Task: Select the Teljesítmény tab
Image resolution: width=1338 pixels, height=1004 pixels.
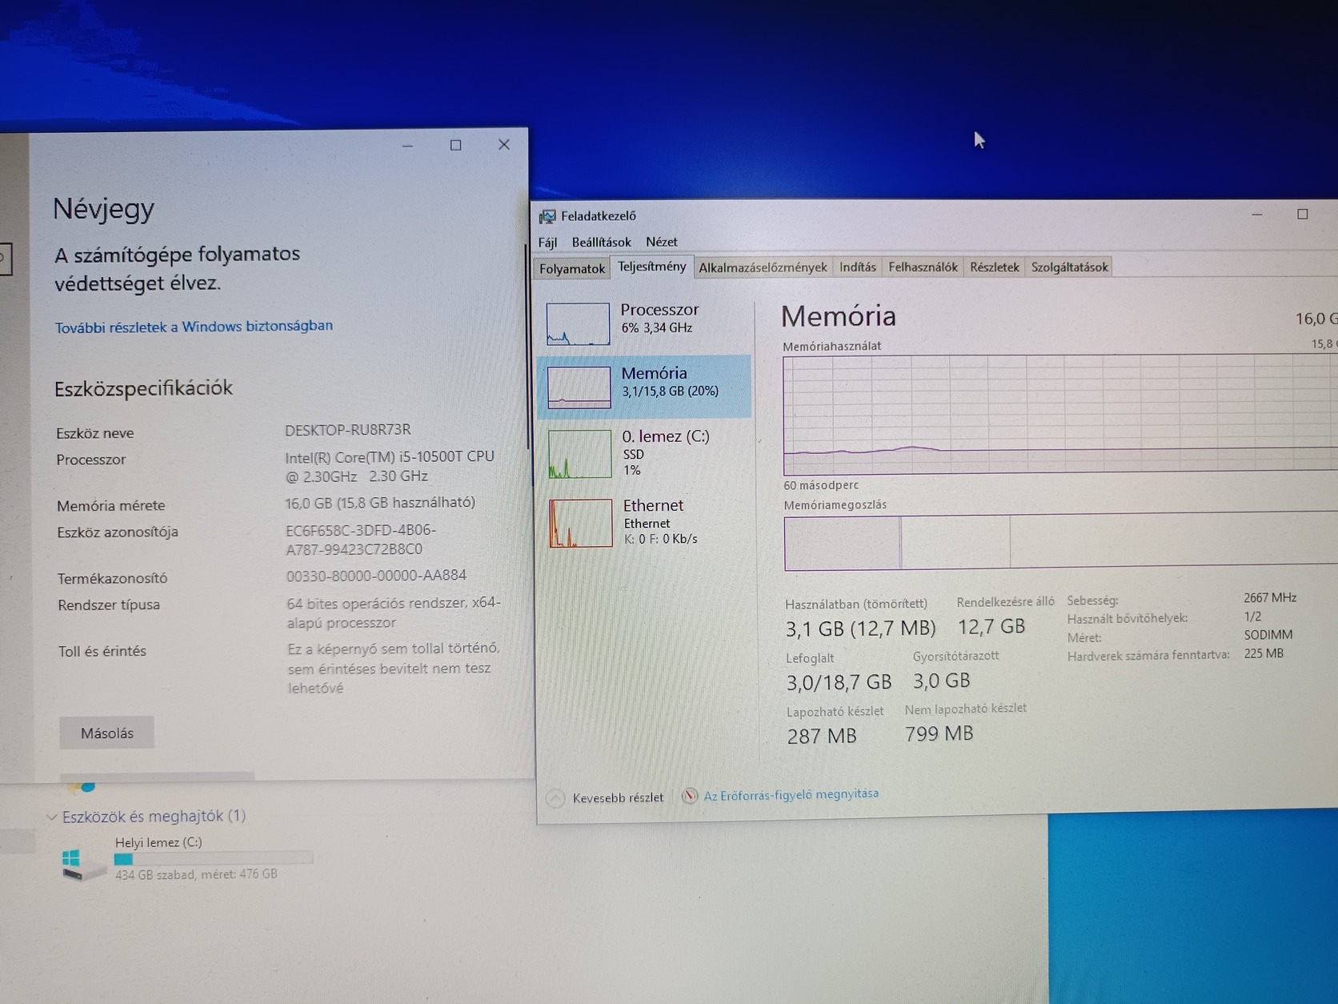Action: pyautogui.click(x=652, y=267)
